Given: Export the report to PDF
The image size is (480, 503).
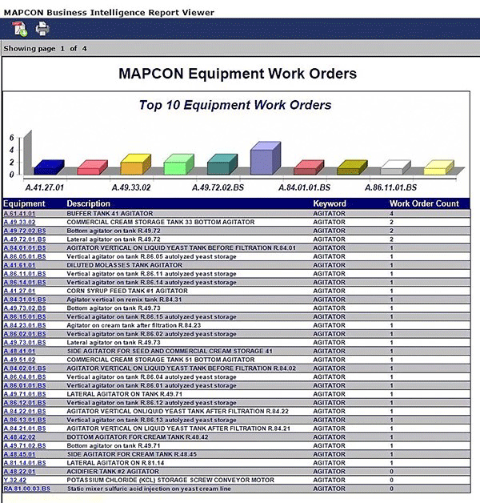Looking at the screenshot, I should tap(19, 30).
